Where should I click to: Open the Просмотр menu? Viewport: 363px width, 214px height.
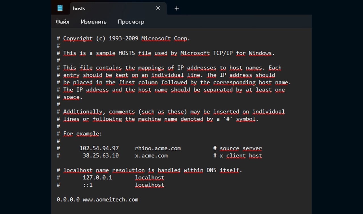tap(131, 22)
